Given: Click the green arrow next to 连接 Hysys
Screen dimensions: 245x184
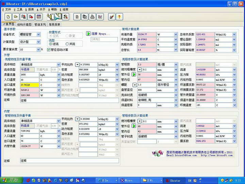Looking at the screenshot, I should (88, 34).
